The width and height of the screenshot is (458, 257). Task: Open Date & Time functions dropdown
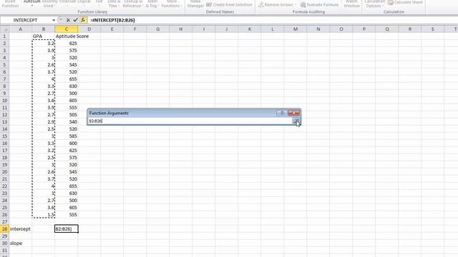point(113,4)
